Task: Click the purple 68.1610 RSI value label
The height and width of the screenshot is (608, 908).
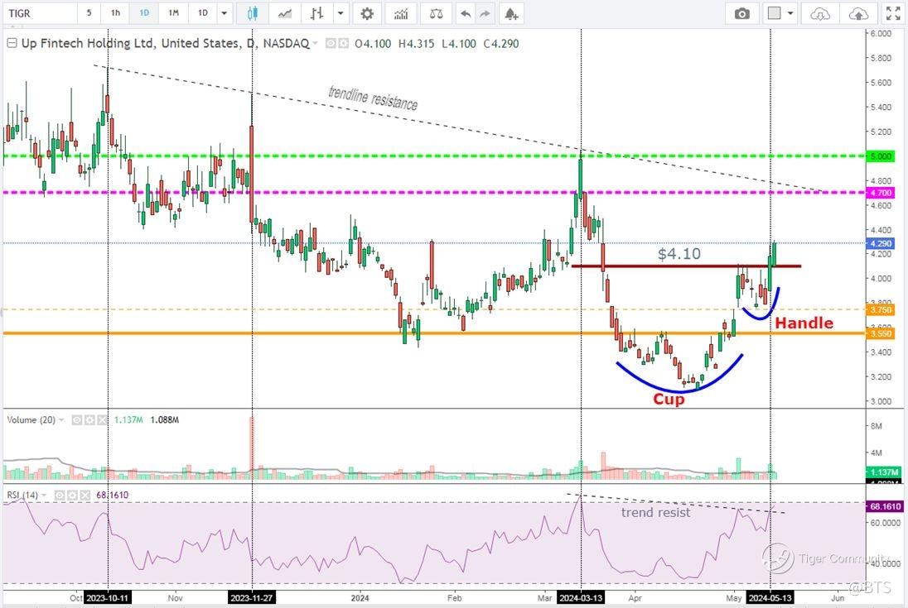Action: [x=884, y=506]
